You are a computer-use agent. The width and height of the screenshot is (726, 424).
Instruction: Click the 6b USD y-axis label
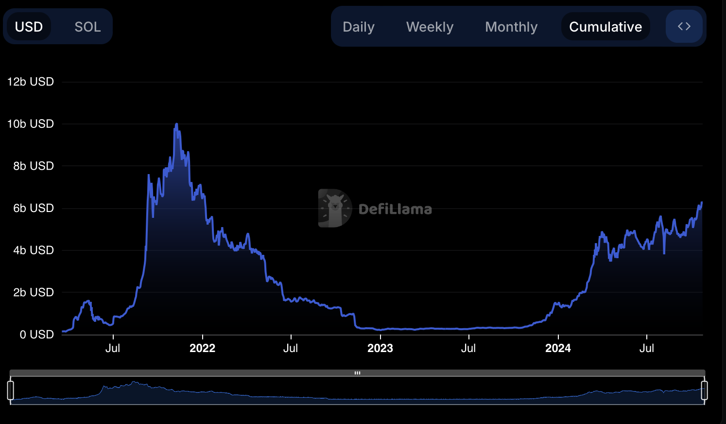tap(33, 208)
